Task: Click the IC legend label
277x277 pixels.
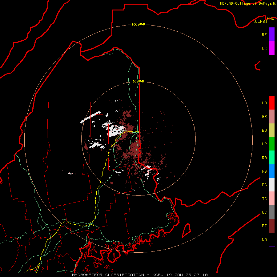Action: 264,199
